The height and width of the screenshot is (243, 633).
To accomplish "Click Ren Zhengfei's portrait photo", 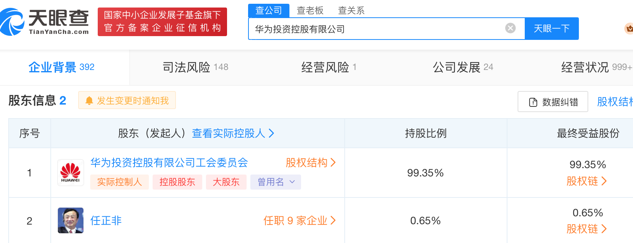I will 71,220.
